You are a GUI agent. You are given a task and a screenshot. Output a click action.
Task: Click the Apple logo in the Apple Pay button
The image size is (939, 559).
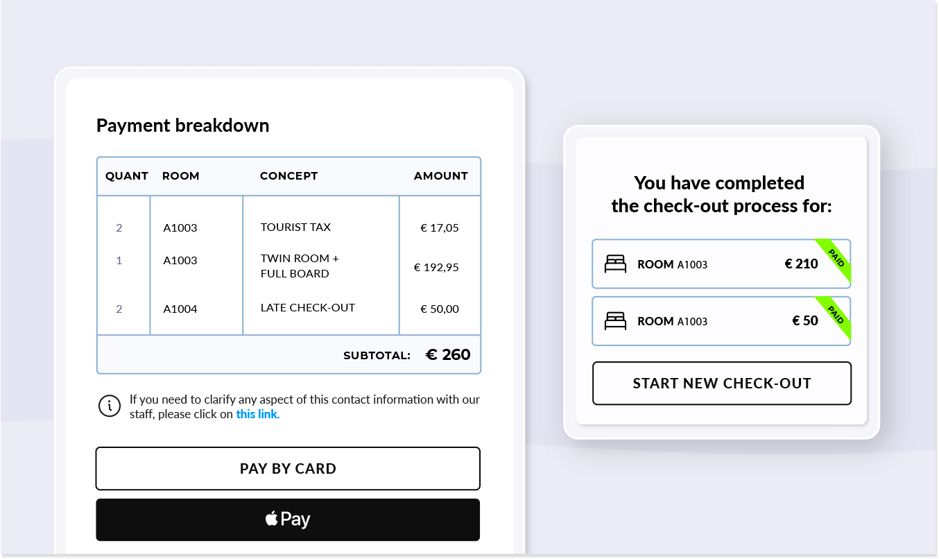coord(272,518)
